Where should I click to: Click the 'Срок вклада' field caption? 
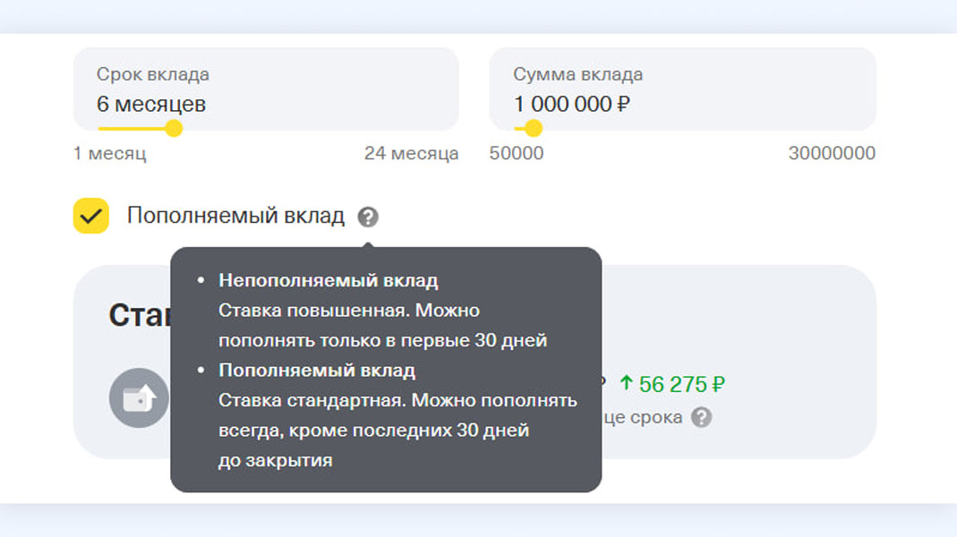(x=152, y=75)
